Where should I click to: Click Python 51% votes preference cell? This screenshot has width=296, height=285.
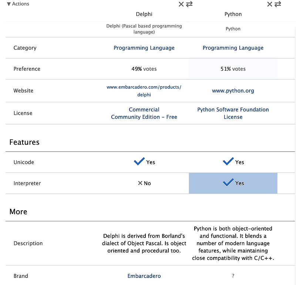[x=233, y=69]
